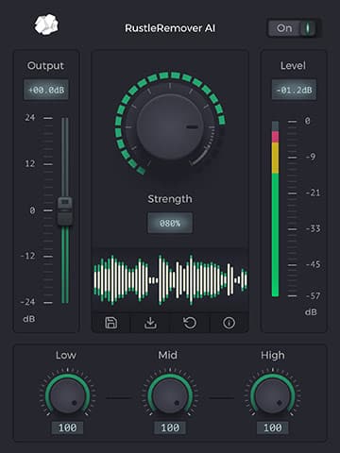Click the crumpled paper logo icon
The height and width of the screenshot is (453, 340).
[x=46, y=25]
